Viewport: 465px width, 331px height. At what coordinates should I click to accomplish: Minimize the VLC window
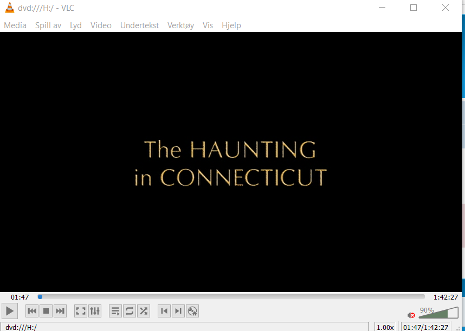tap(382, 8)
